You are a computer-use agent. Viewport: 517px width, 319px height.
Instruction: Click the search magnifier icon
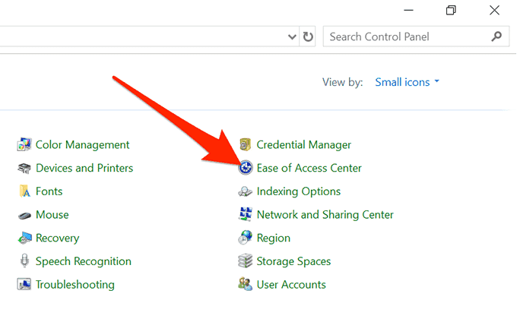click(496, 36)
